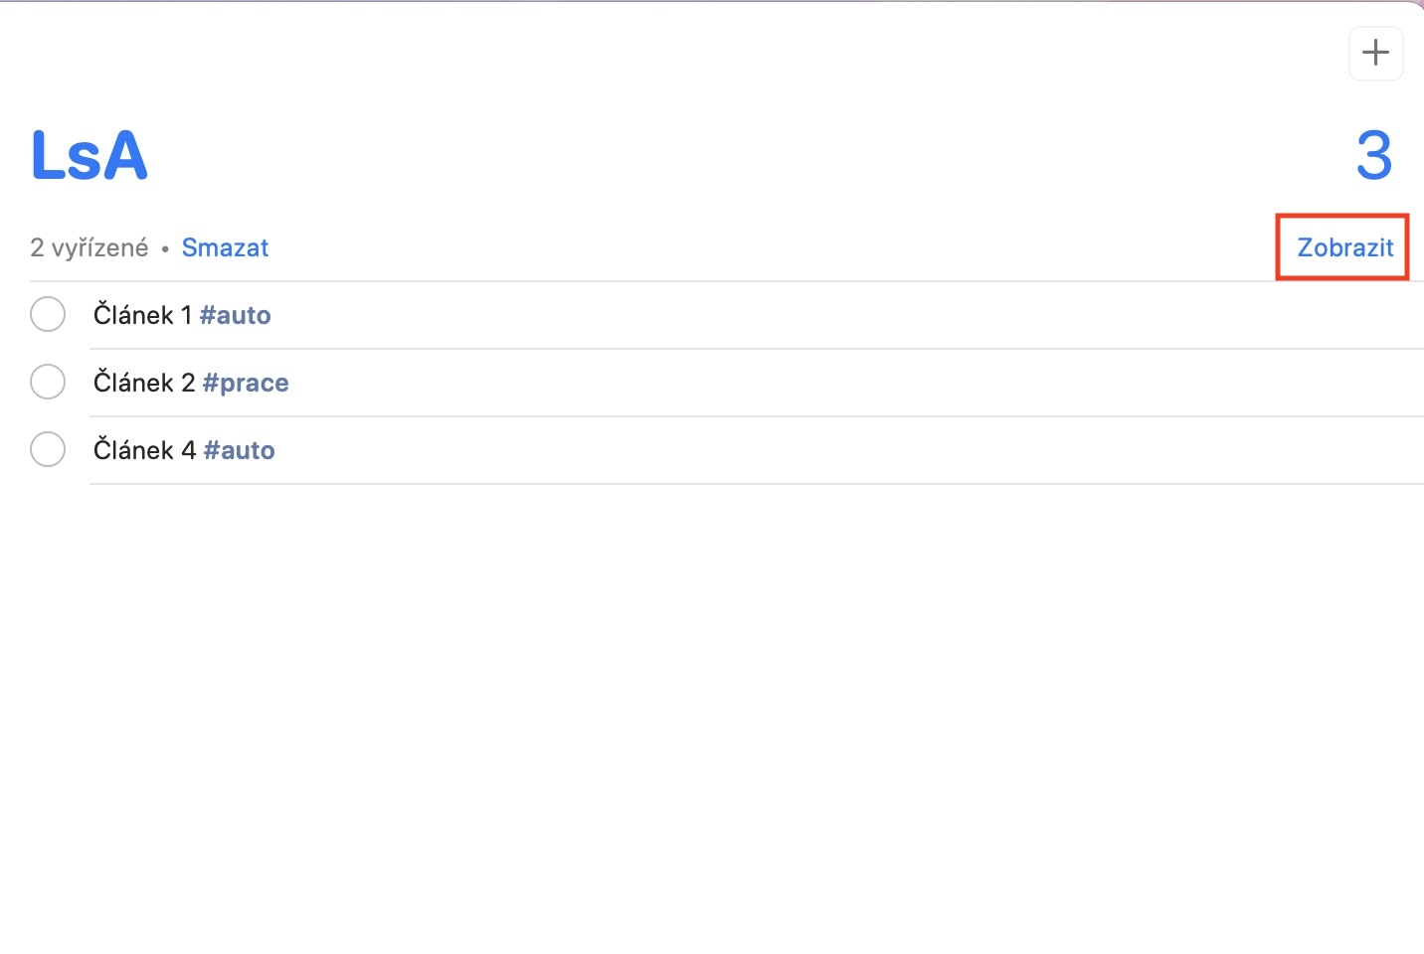Select the LsA list title
The width and height of the screenshot is (1424, 954).
tap(89, 156)
